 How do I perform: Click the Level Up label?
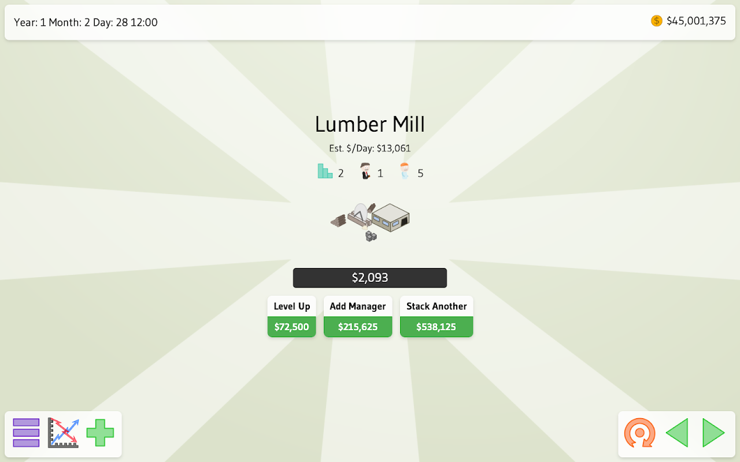292,307
